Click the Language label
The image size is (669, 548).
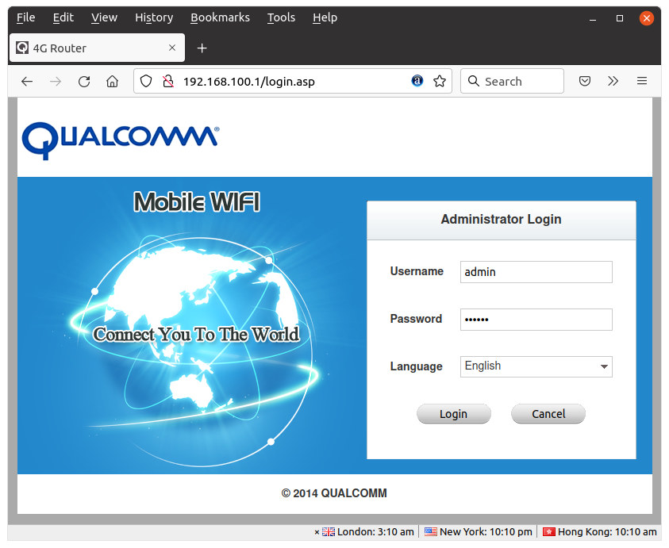tap(416, 366)
